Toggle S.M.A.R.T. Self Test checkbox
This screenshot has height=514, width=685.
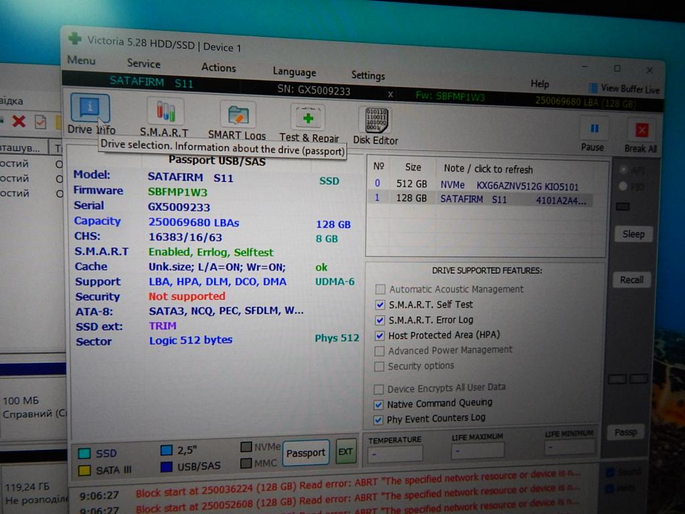(x=380, y=305)
